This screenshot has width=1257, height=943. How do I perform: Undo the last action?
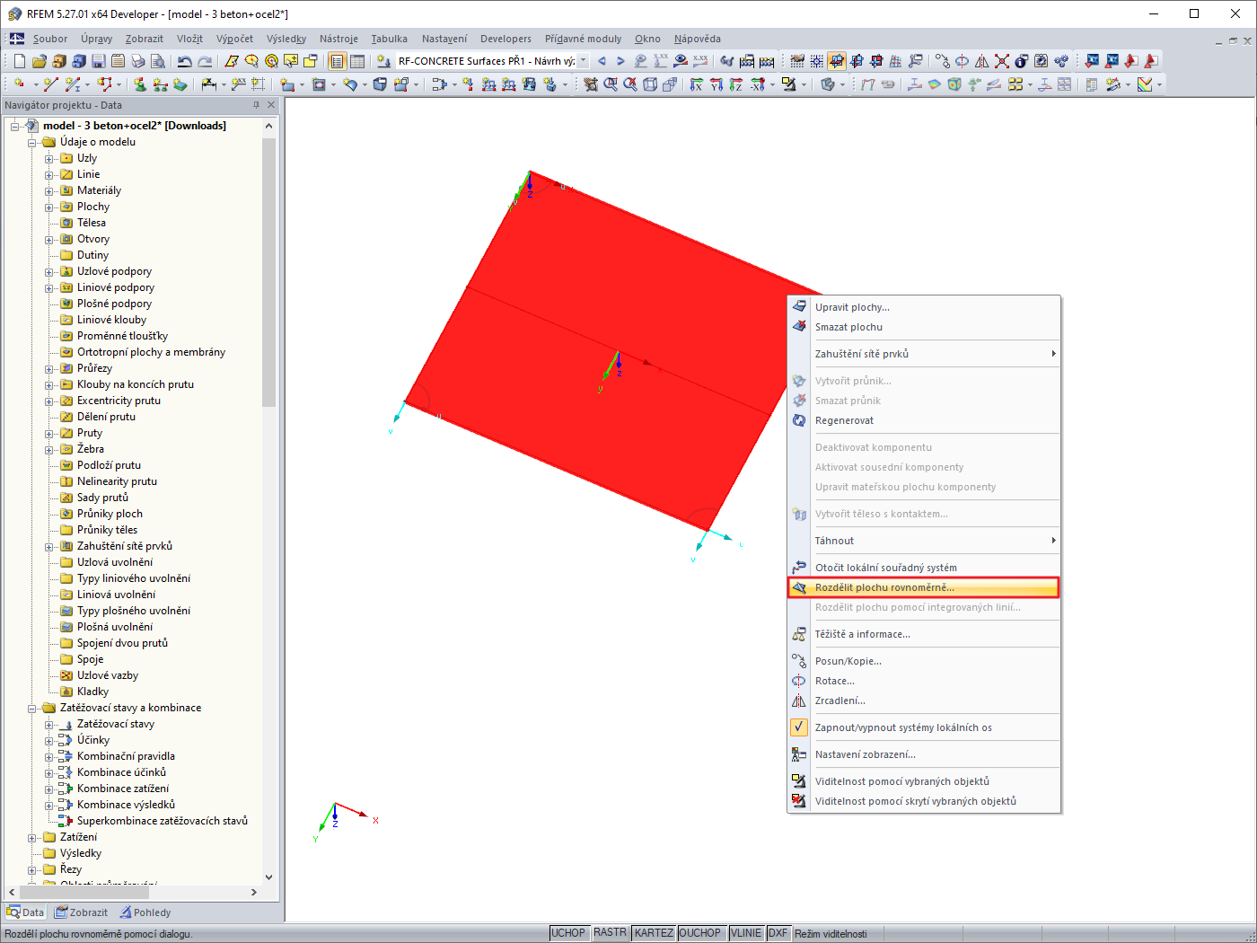185,61
